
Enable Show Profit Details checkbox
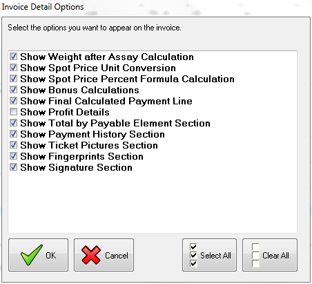13,112
